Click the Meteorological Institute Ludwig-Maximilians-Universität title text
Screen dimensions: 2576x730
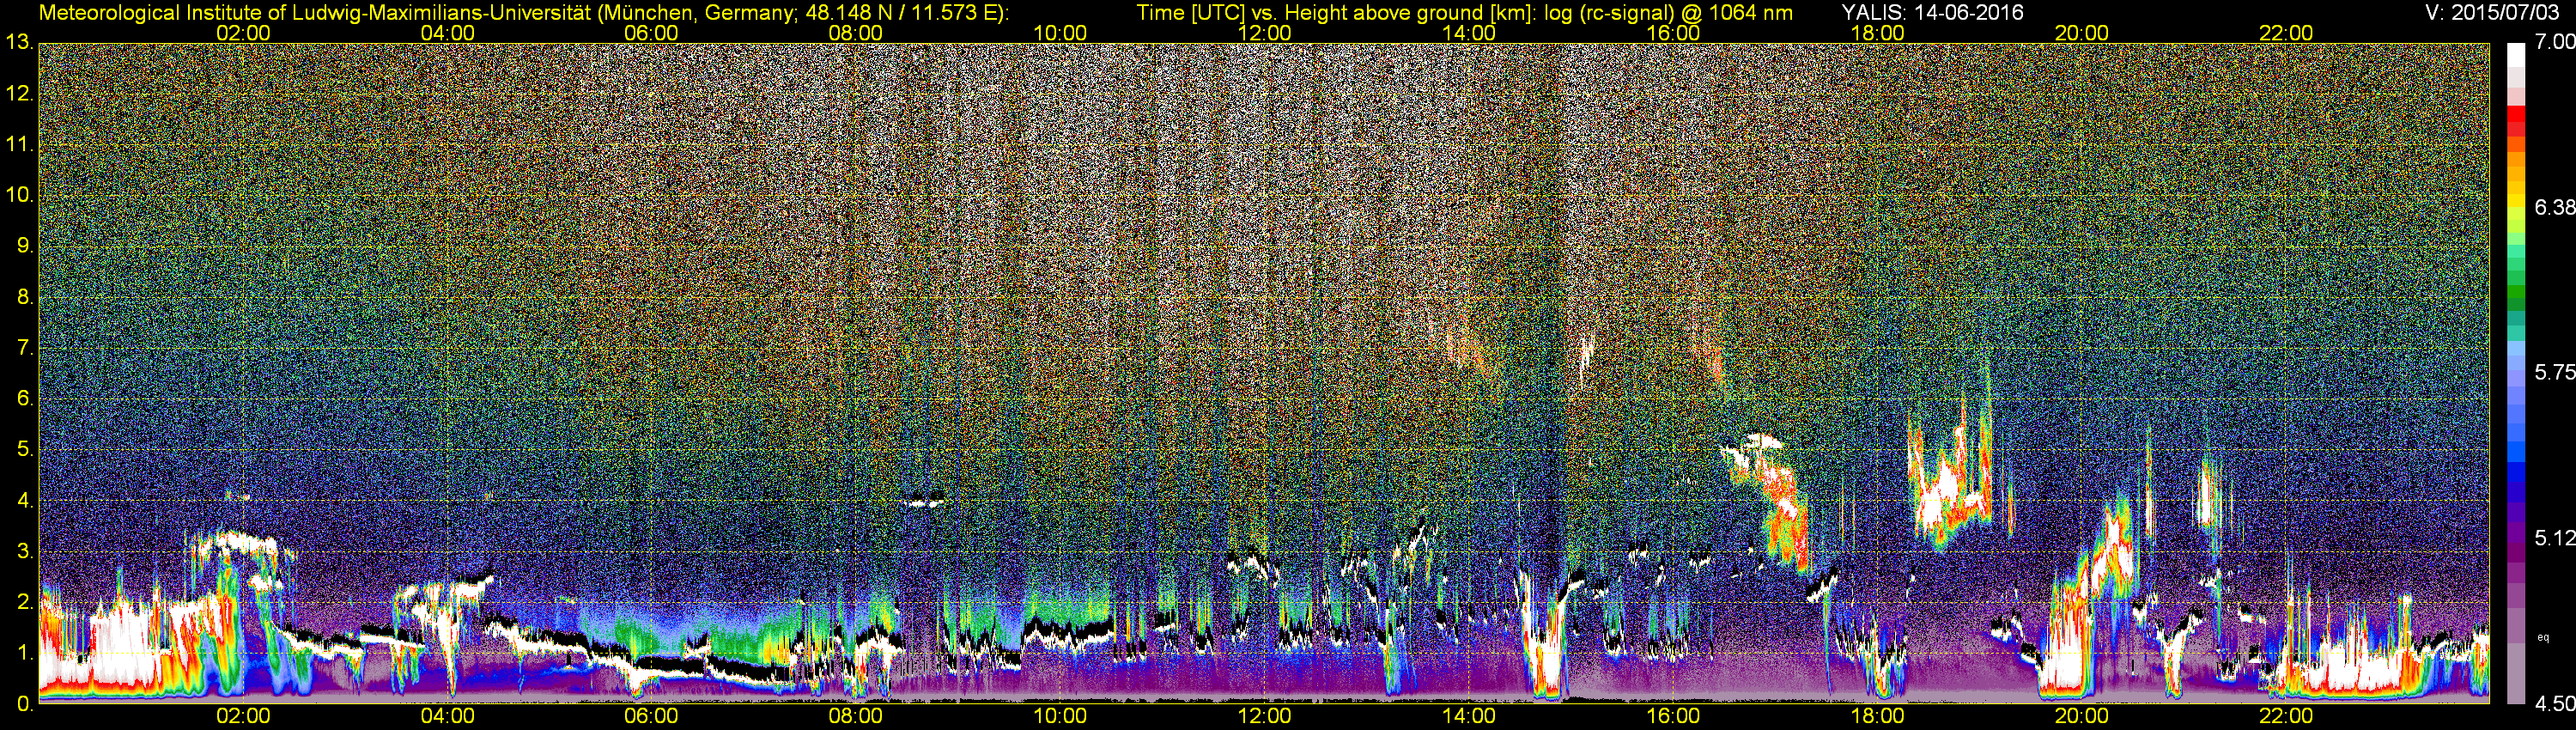click(523, 13)
